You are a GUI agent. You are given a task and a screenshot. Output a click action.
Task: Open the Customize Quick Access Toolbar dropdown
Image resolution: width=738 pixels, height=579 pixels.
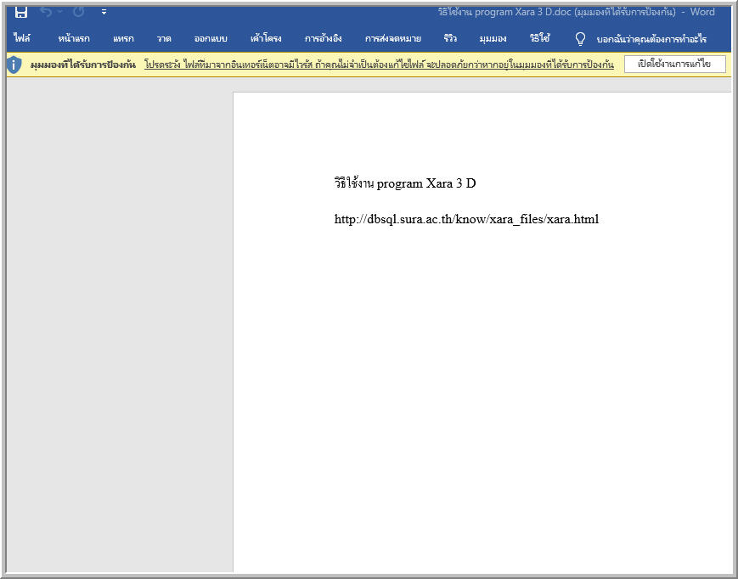click(104, 12)
